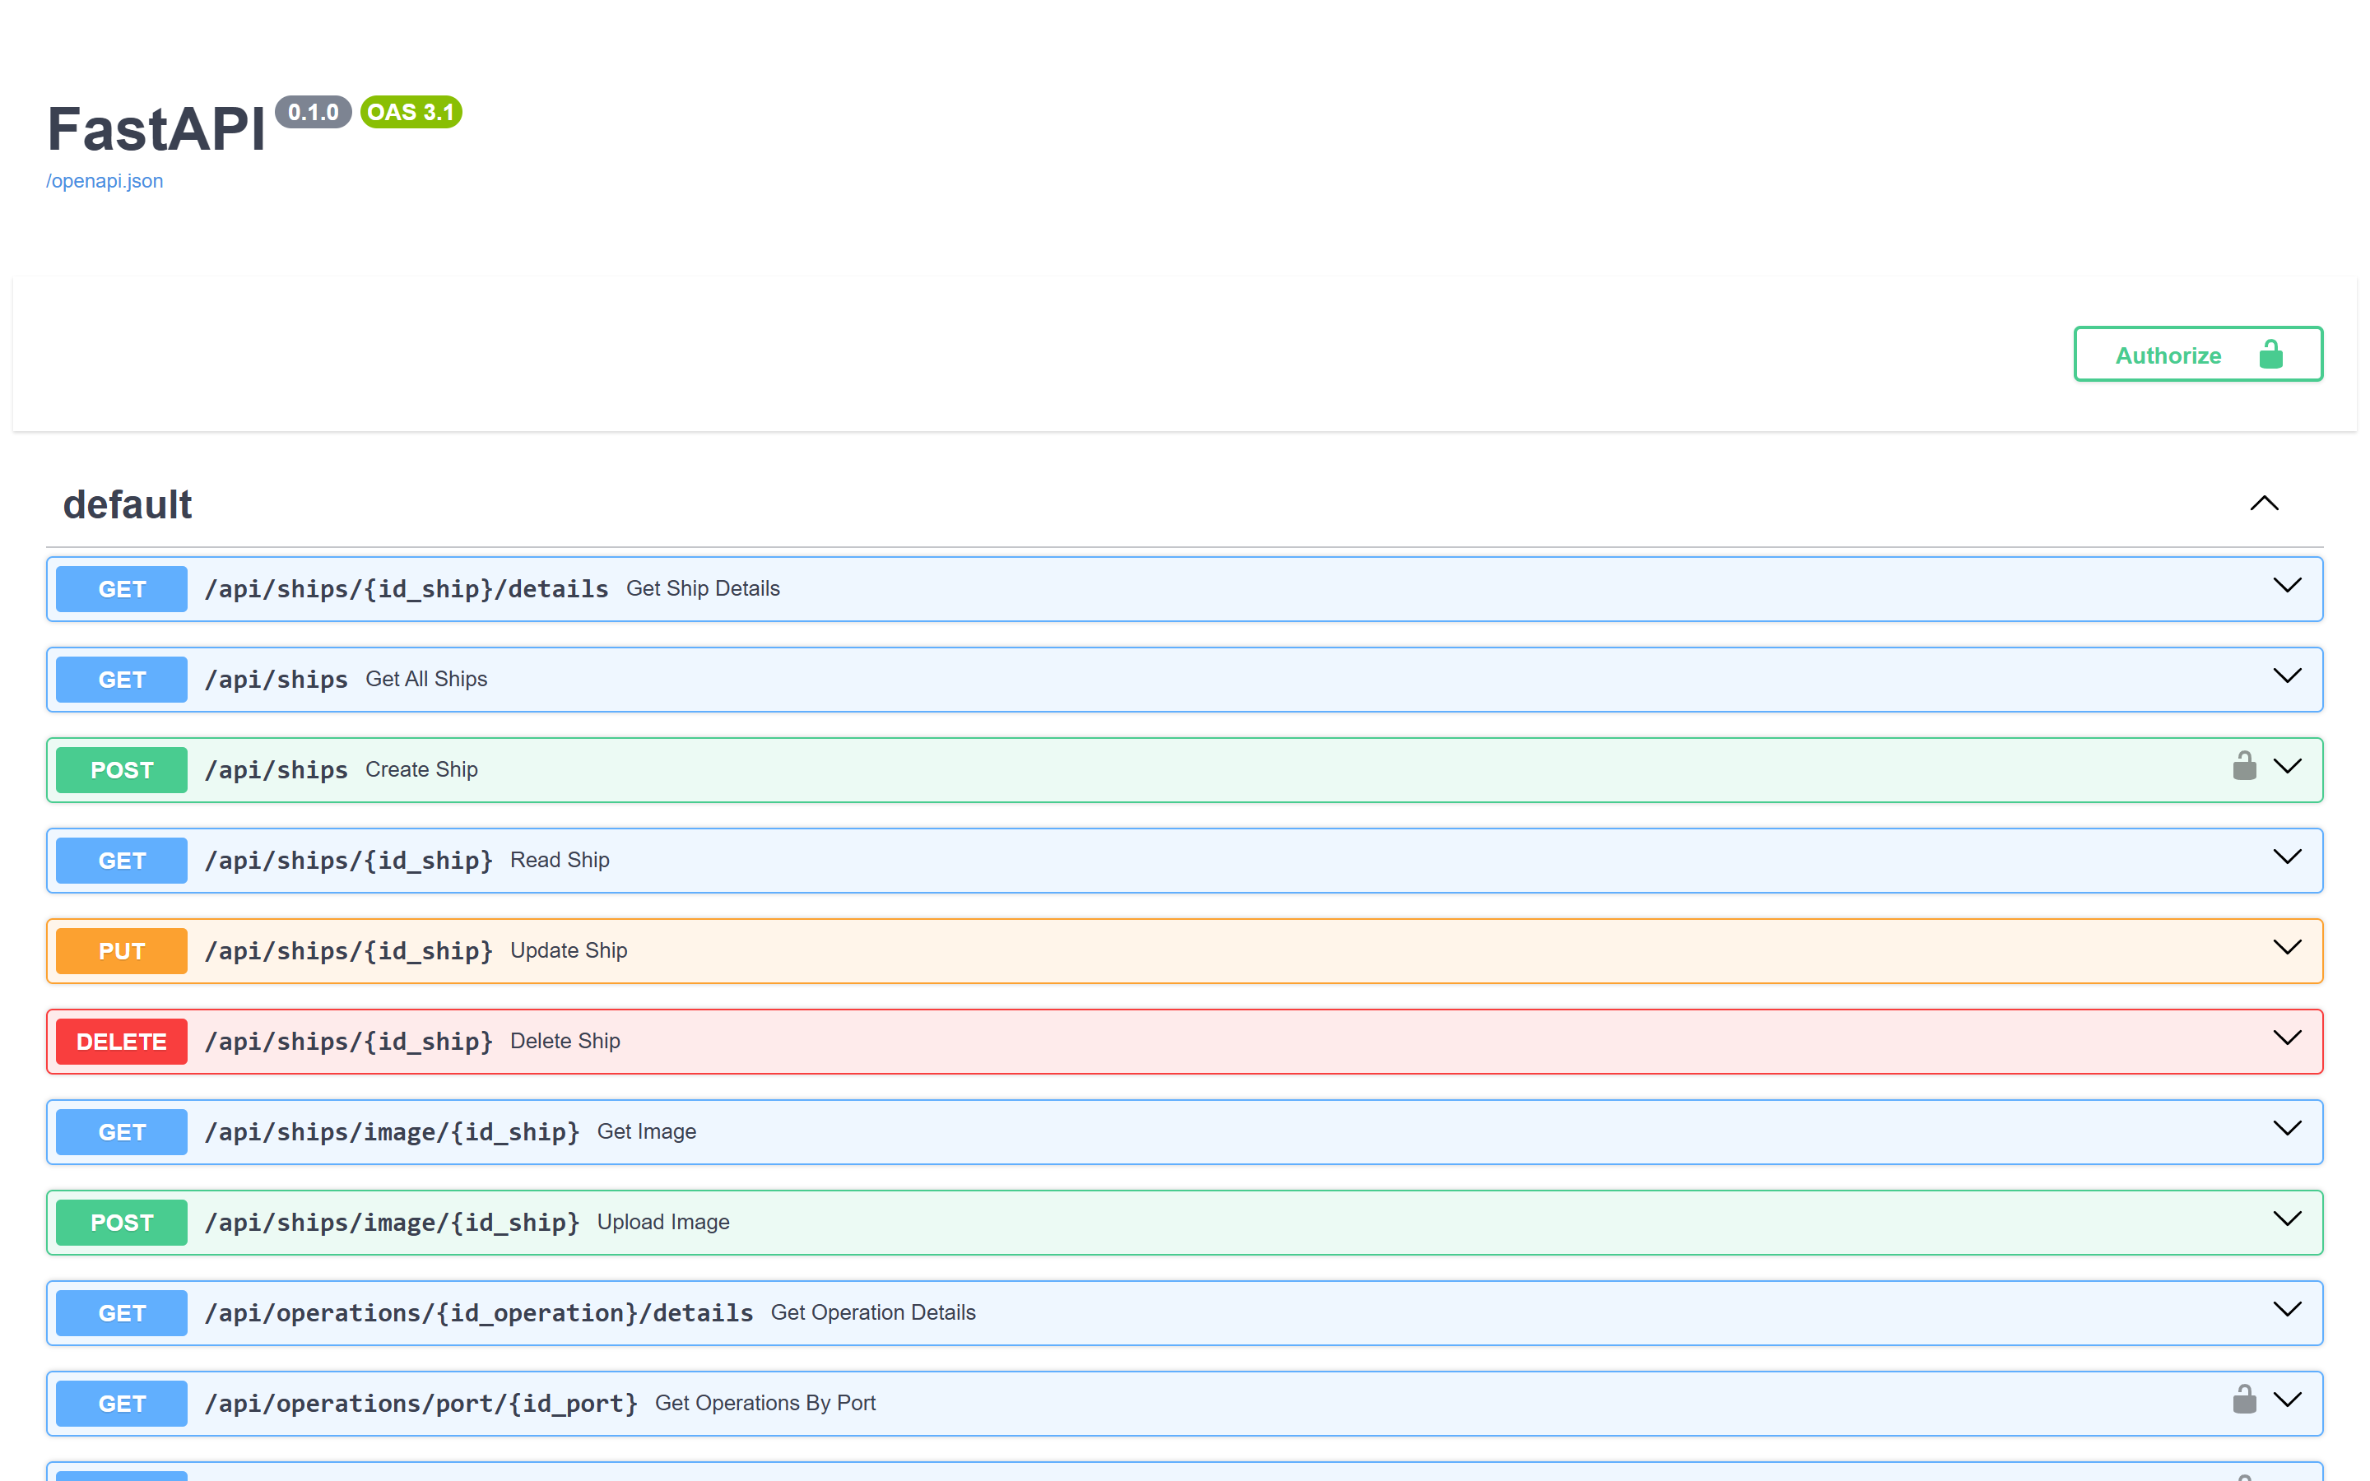The width and height of the screenshot is (2370, 1481).
Task: Click the GET badge for /api/ships/{id_ship}/details
Action: (122, 588)
